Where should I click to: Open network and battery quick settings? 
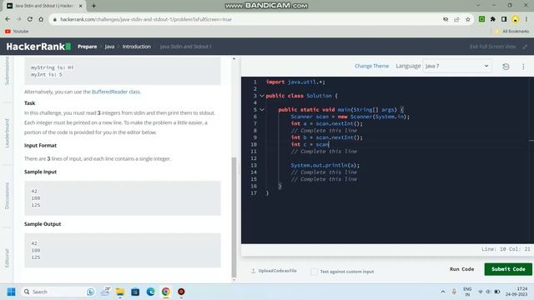point(489,292)
